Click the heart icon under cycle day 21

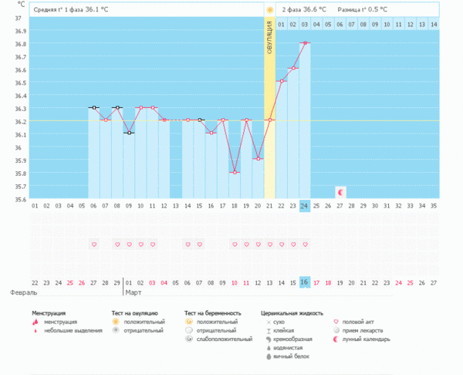tap(270, 245)
